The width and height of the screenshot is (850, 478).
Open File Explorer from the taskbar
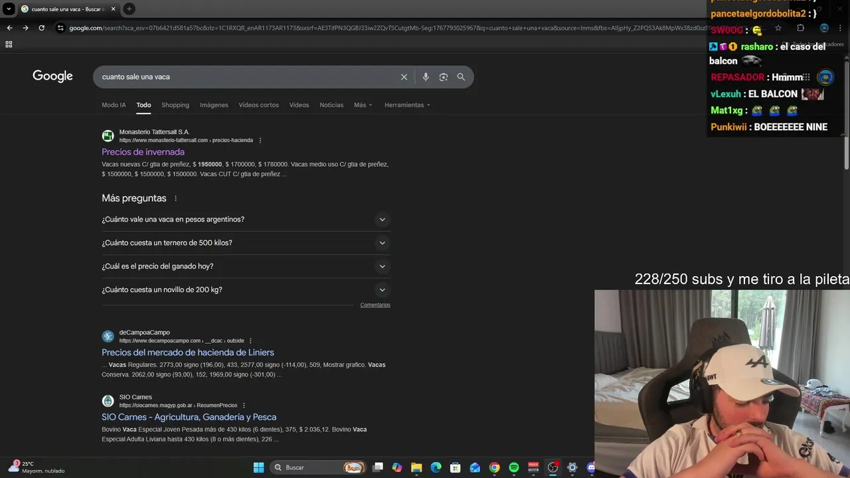416,467
